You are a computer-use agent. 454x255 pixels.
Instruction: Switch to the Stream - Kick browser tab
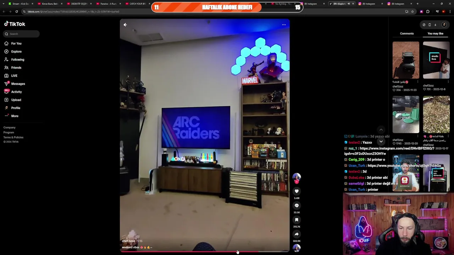coord(21,4)
